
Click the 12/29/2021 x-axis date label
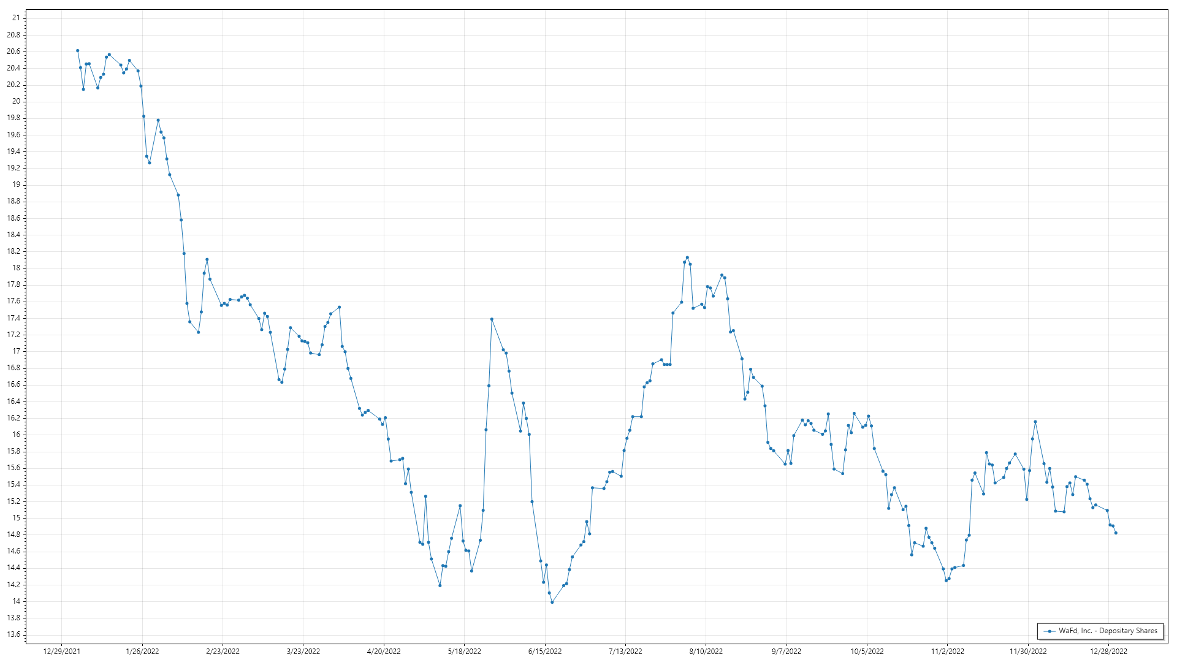pos(62,651)
